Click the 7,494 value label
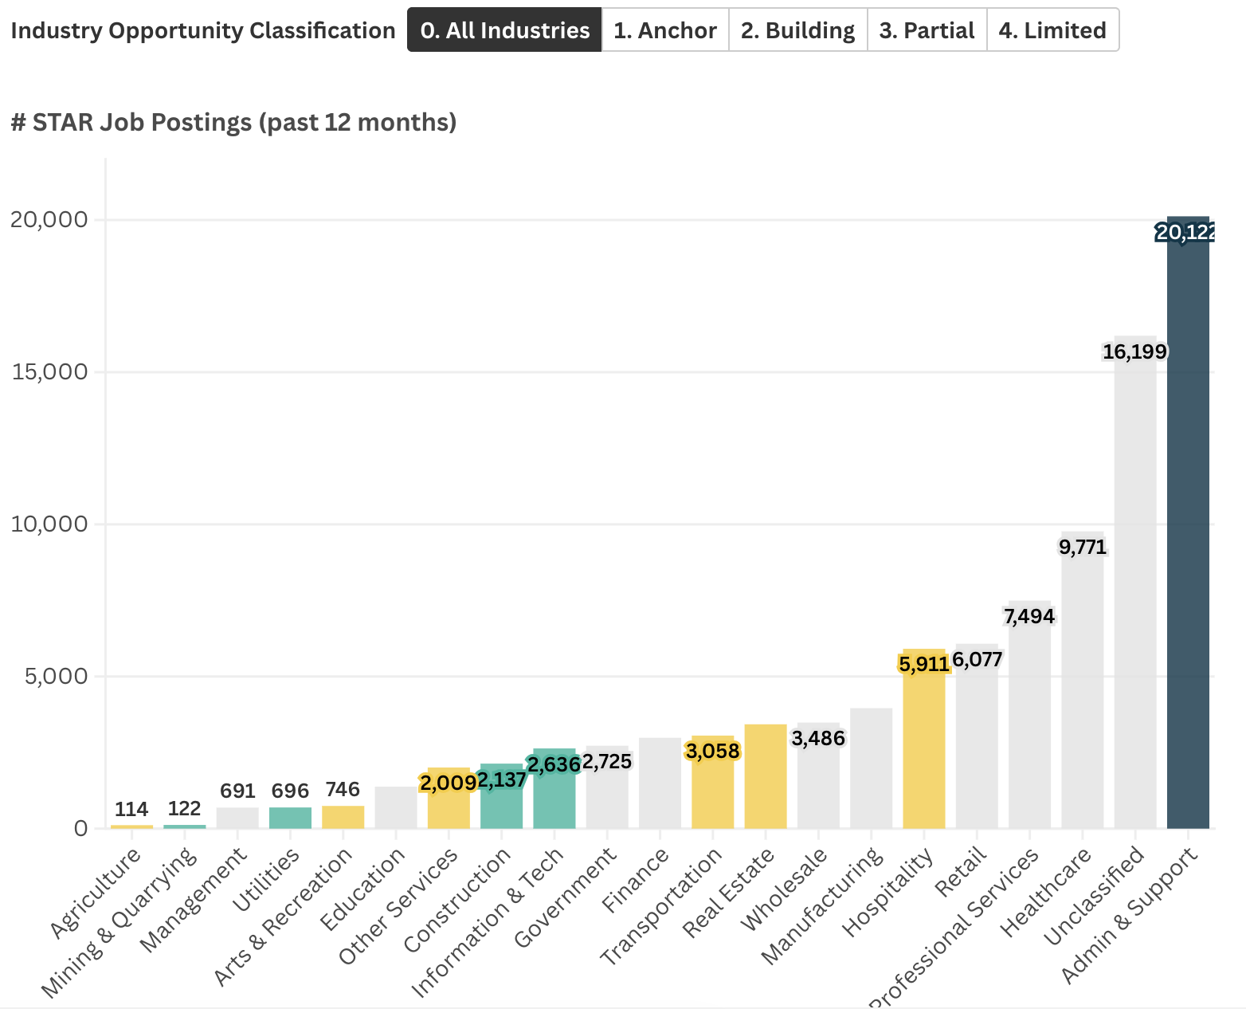 [x=1029, y=616]
